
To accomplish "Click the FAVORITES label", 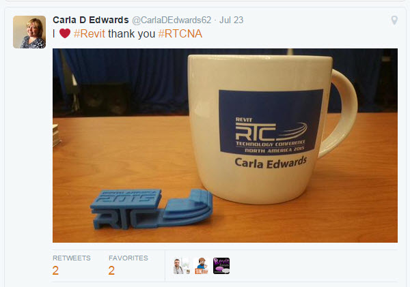I will (128, 258).
